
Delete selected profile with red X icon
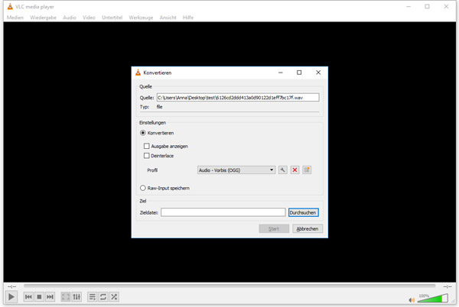(295, 170)
